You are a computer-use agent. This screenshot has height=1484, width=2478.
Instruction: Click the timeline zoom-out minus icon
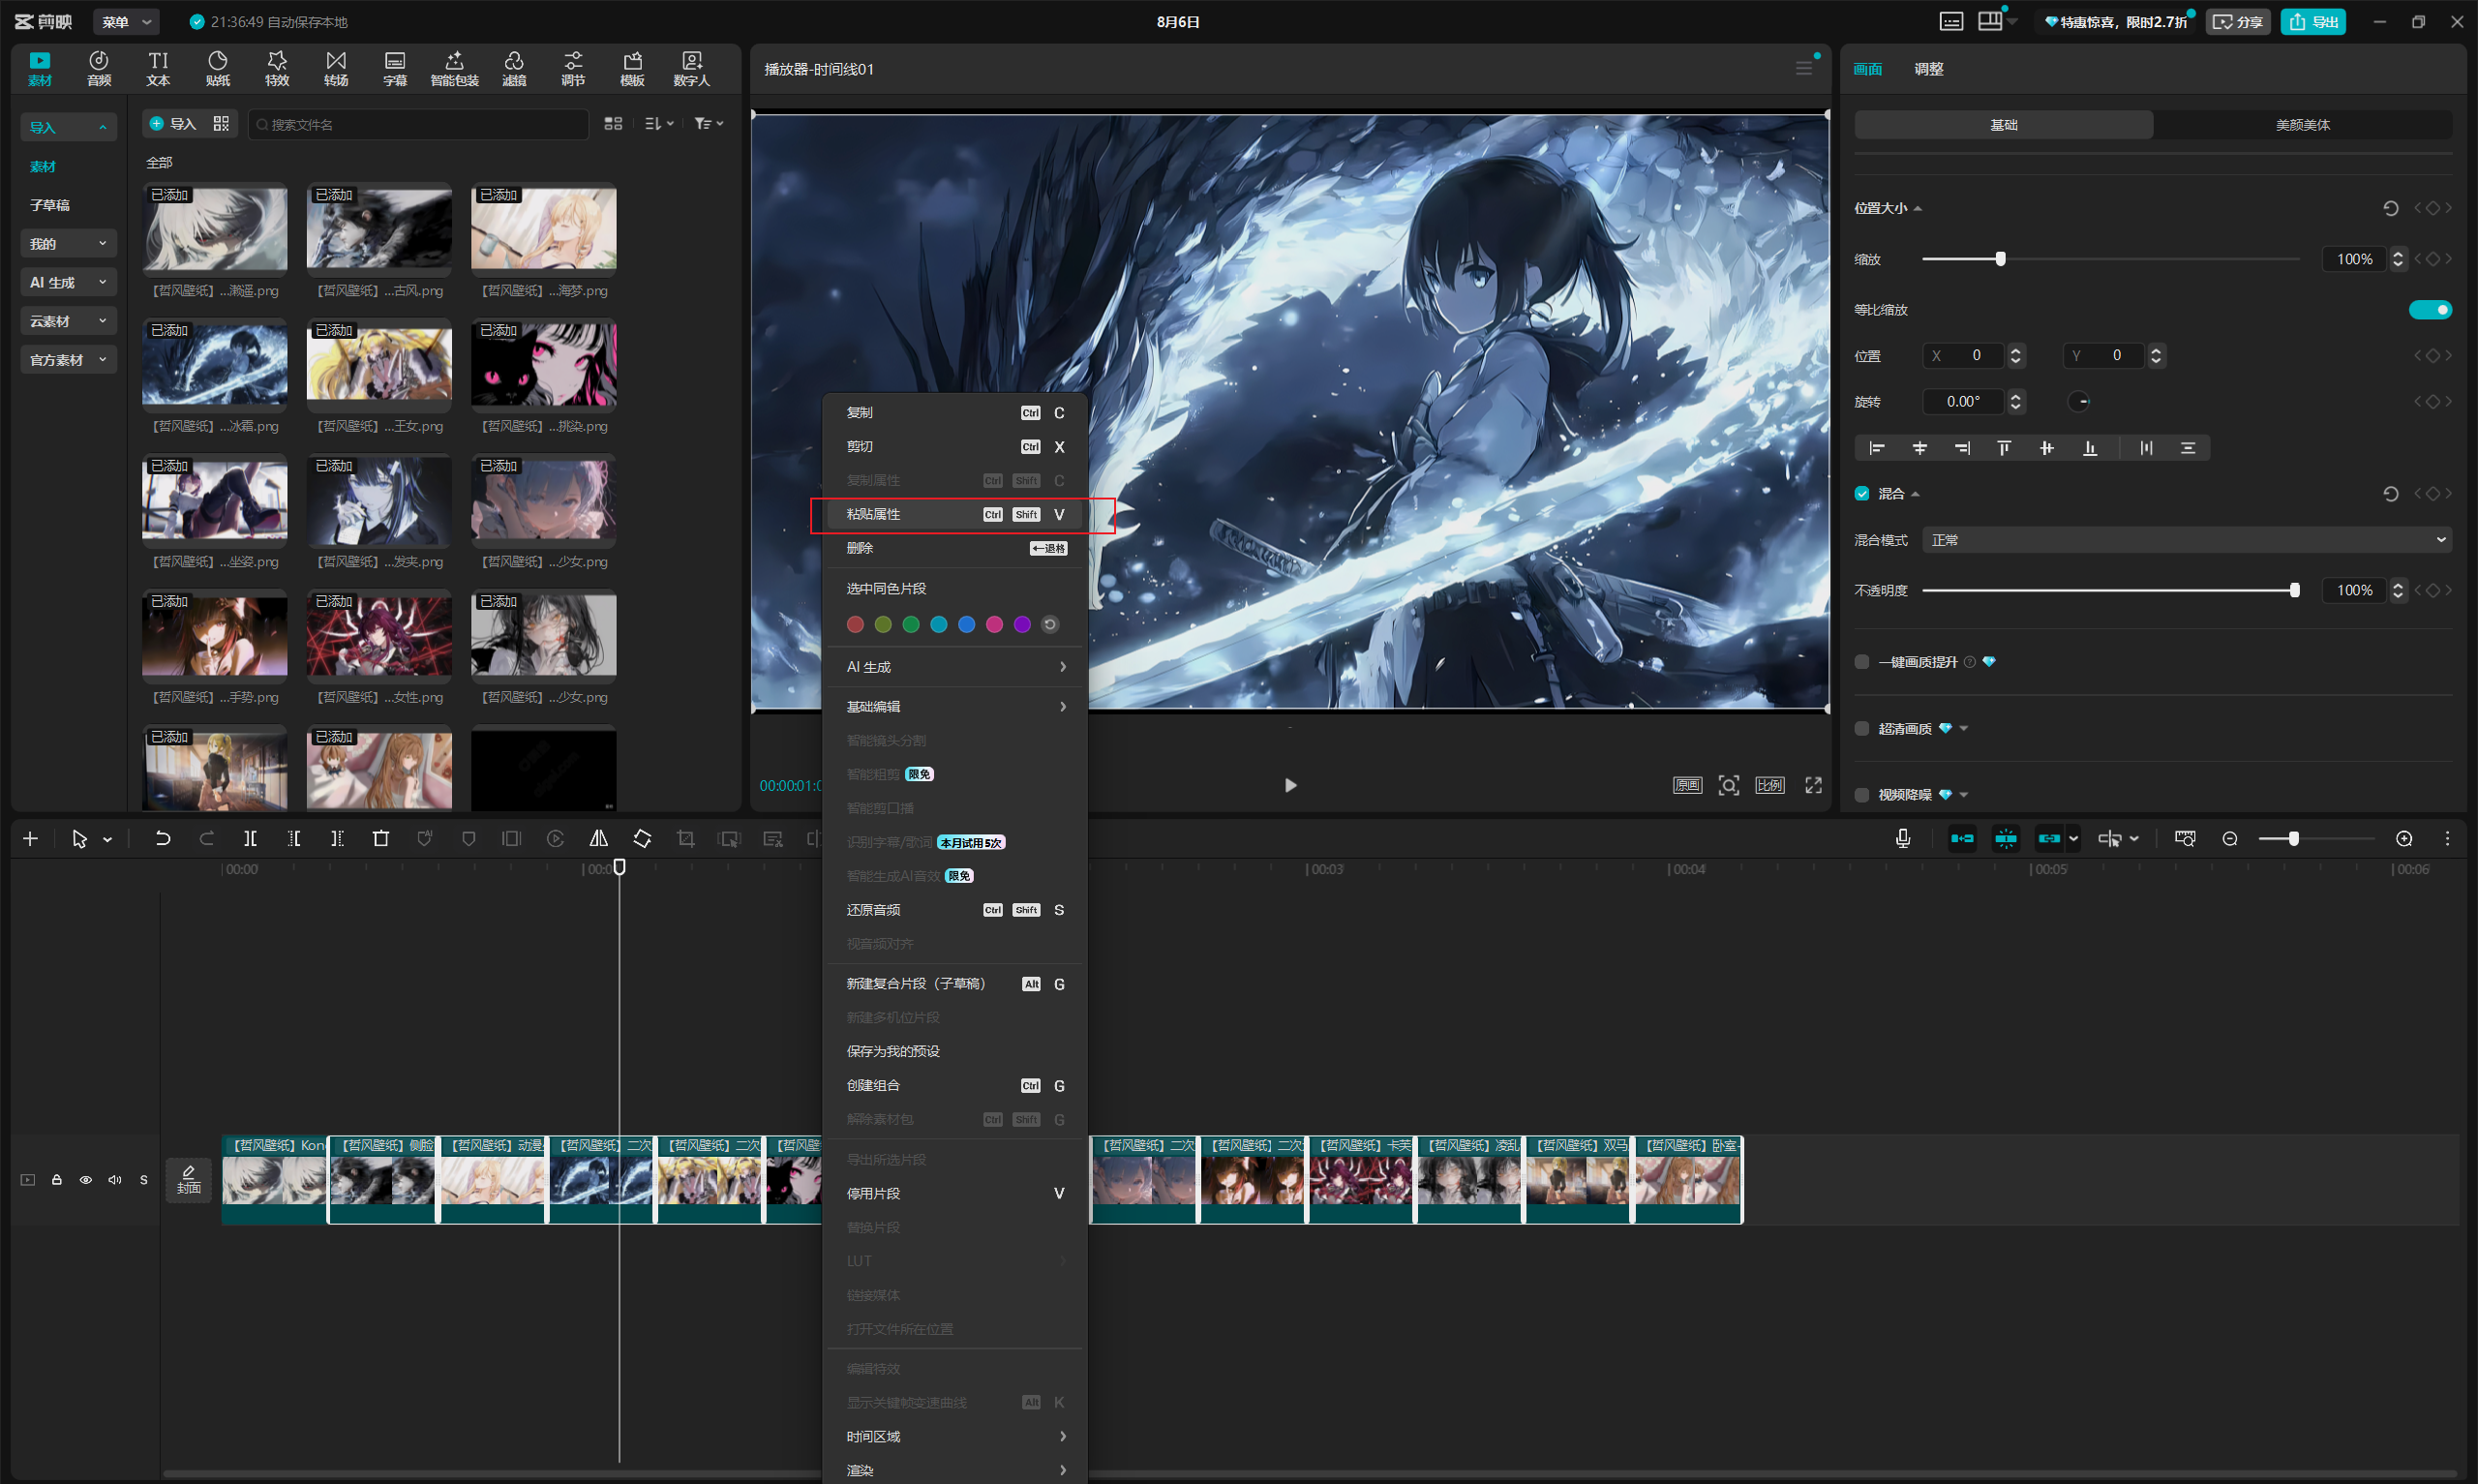coord(2230,839)
